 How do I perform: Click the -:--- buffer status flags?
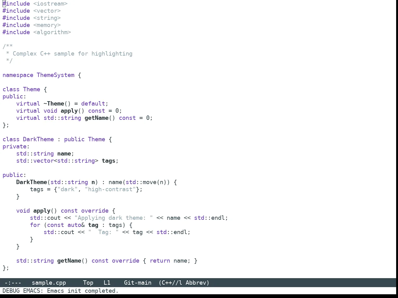[13, 283]
